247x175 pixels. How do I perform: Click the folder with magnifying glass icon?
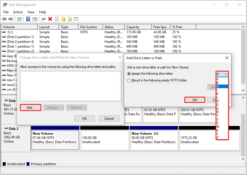70,19
